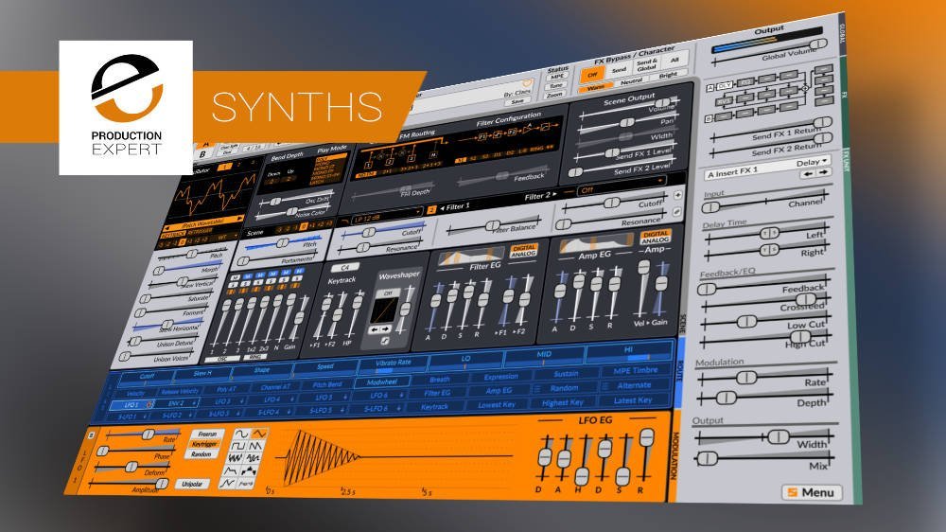
Task: Select the Bright character option
Action: [668, 75]
